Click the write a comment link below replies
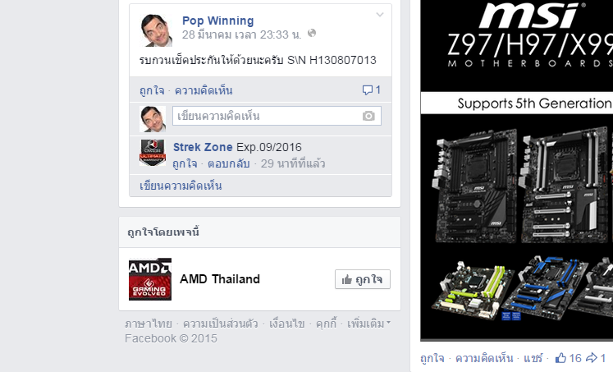Image resolution: width=613 pixels, height=372 pixels. [181, 186]
